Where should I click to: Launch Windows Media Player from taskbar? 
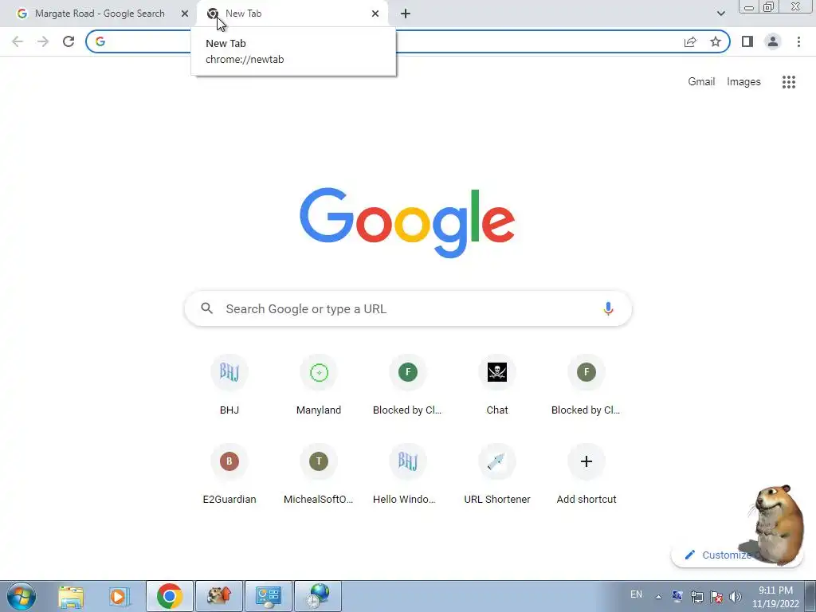(x=119, y=596)
